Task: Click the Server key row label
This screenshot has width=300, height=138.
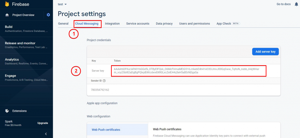Action: [98, 71]
